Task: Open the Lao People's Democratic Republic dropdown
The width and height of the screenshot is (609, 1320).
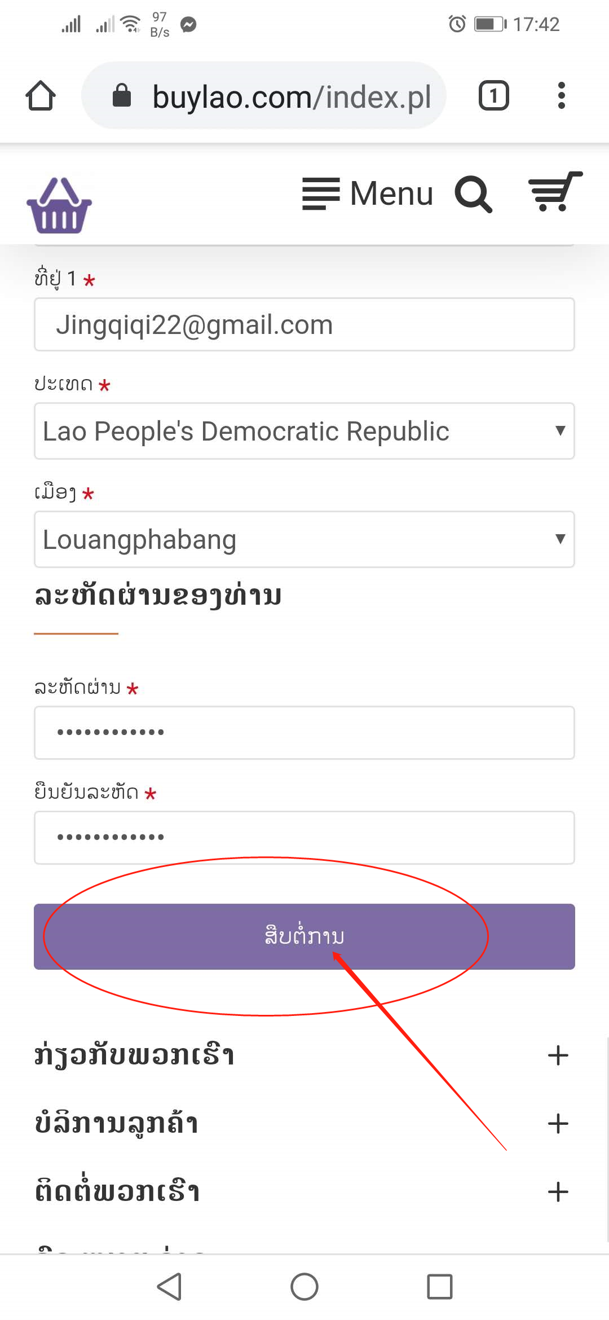Action: [x=304, y=431]
